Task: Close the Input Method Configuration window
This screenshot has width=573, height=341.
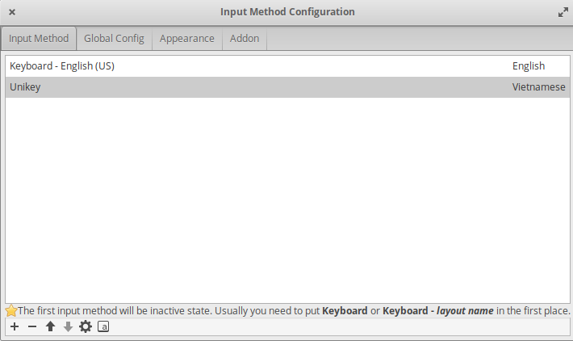Action: (x=12, y=12)
